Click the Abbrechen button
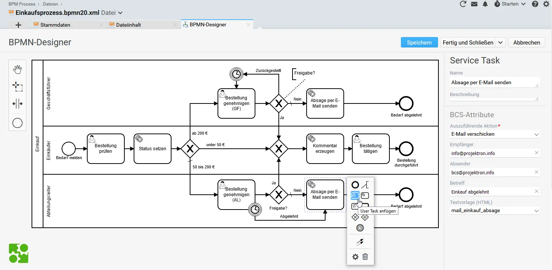552x270 pixels. pos(526,43)
